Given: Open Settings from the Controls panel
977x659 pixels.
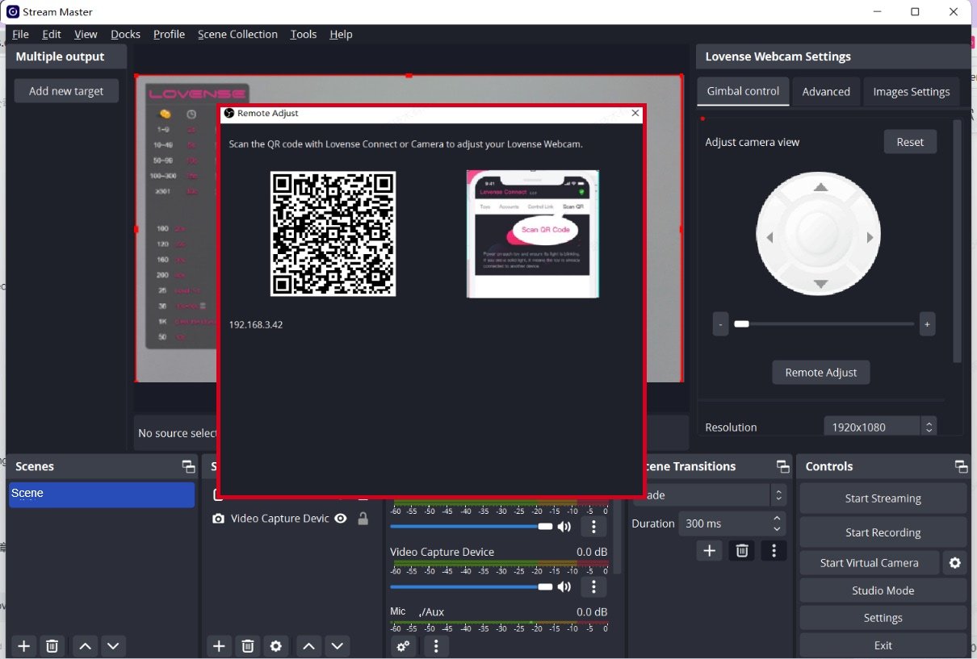Looking at the screenshot, I should coord(883,618).
